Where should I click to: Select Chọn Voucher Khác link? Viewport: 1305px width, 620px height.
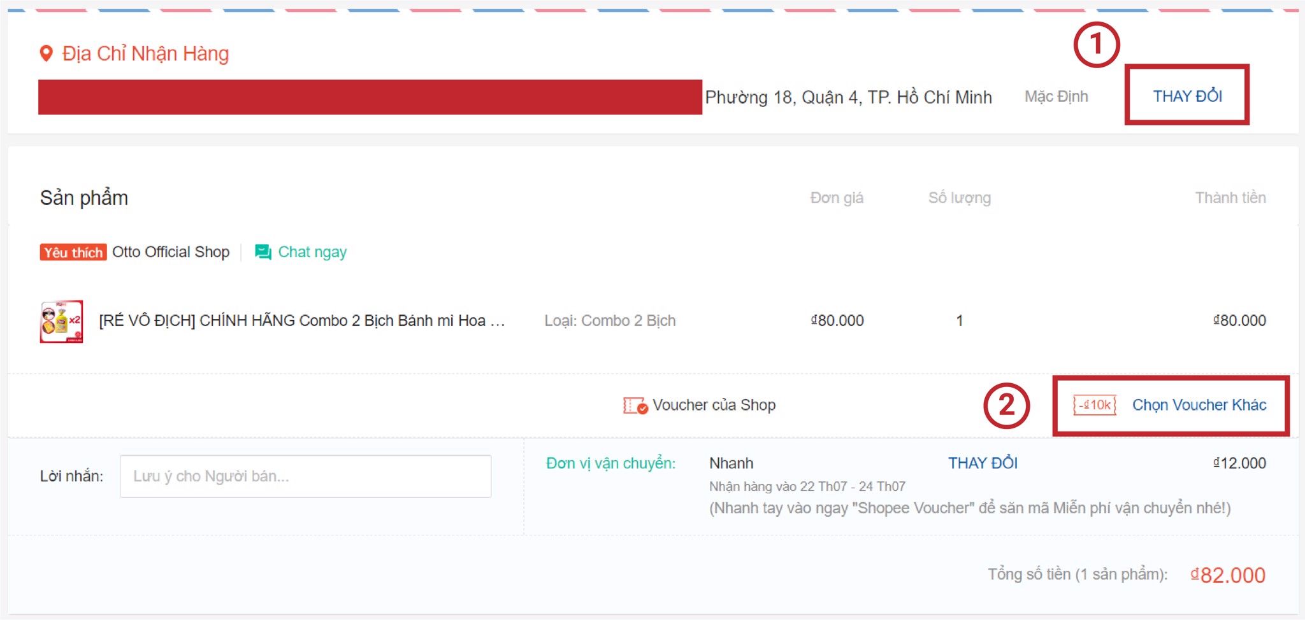pos(1199,405)
